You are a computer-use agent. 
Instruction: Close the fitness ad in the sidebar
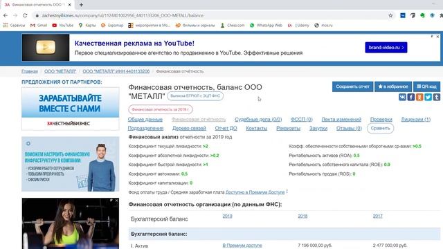[x=116, y=201]
